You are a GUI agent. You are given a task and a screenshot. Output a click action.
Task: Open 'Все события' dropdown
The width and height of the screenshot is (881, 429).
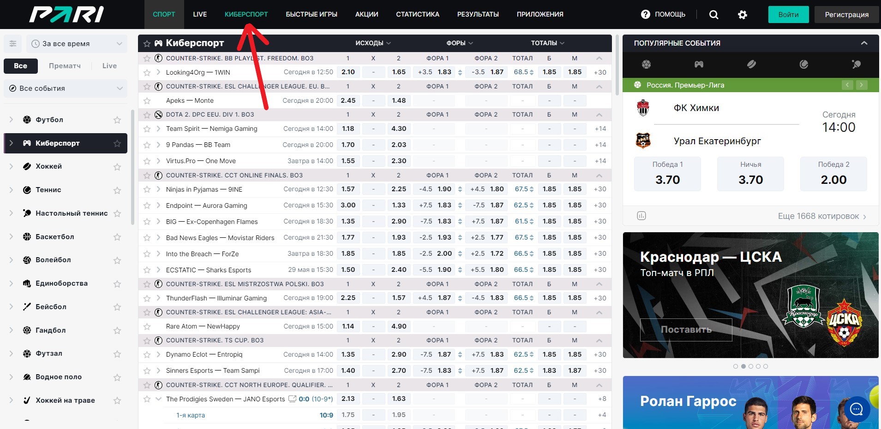pyautogui.click(x=66, y=88)
